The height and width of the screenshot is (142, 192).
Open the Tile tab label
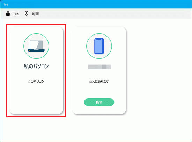click(x=16, y=14)
